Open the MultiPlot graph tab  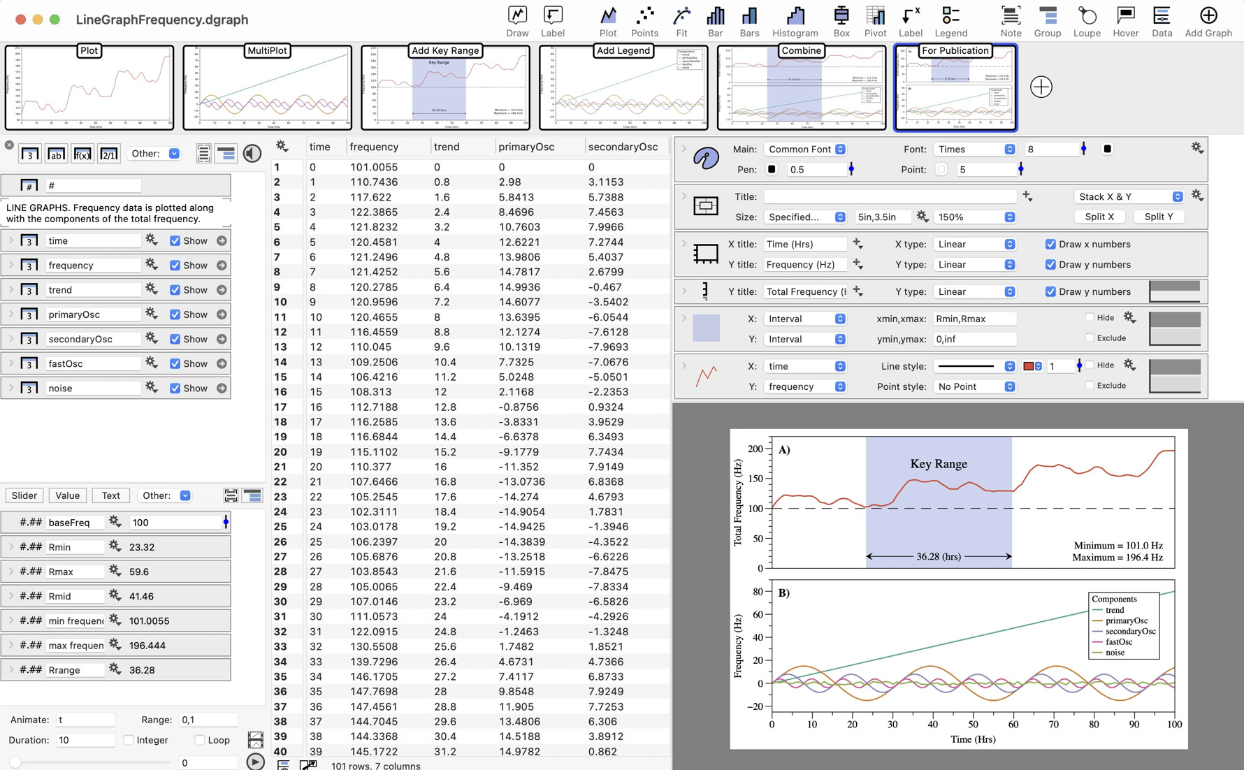point(267,87)
